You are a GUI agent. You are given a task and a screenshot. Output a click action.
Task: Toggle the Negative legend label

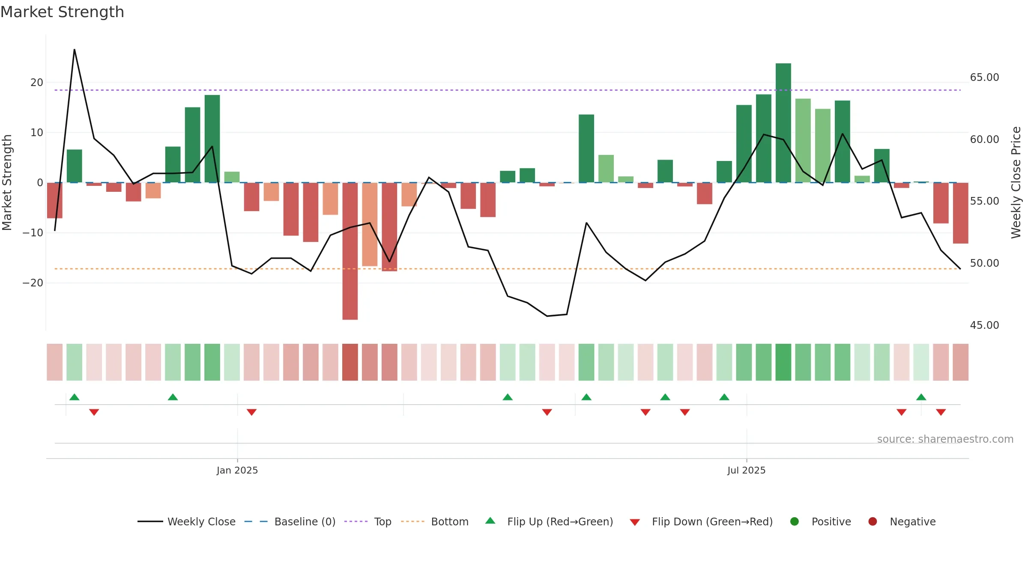click(913, 521)
